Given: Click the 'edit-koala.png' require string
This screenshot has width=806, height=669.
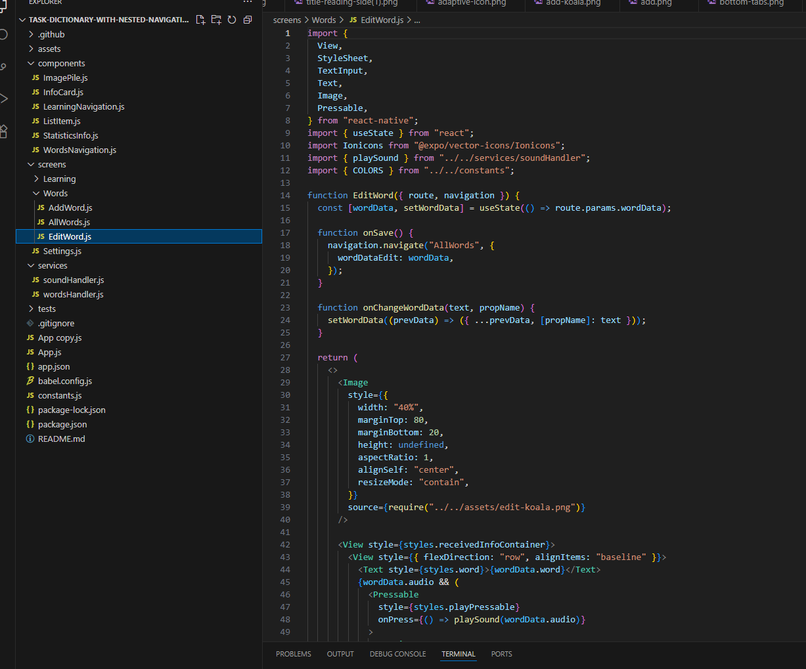Looking at the screenshot, I should (502, 507).
